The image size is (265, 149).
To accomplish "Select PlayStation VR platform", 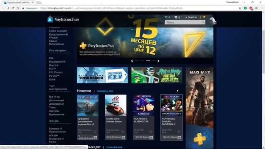I will click(57, 62).
